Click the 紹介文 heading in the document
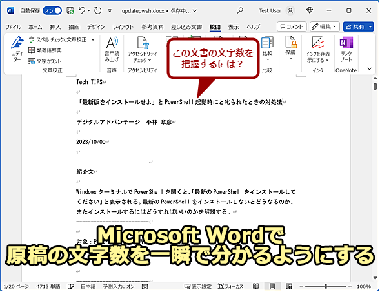This screenshot has width=380, height=292. [85, 172]
